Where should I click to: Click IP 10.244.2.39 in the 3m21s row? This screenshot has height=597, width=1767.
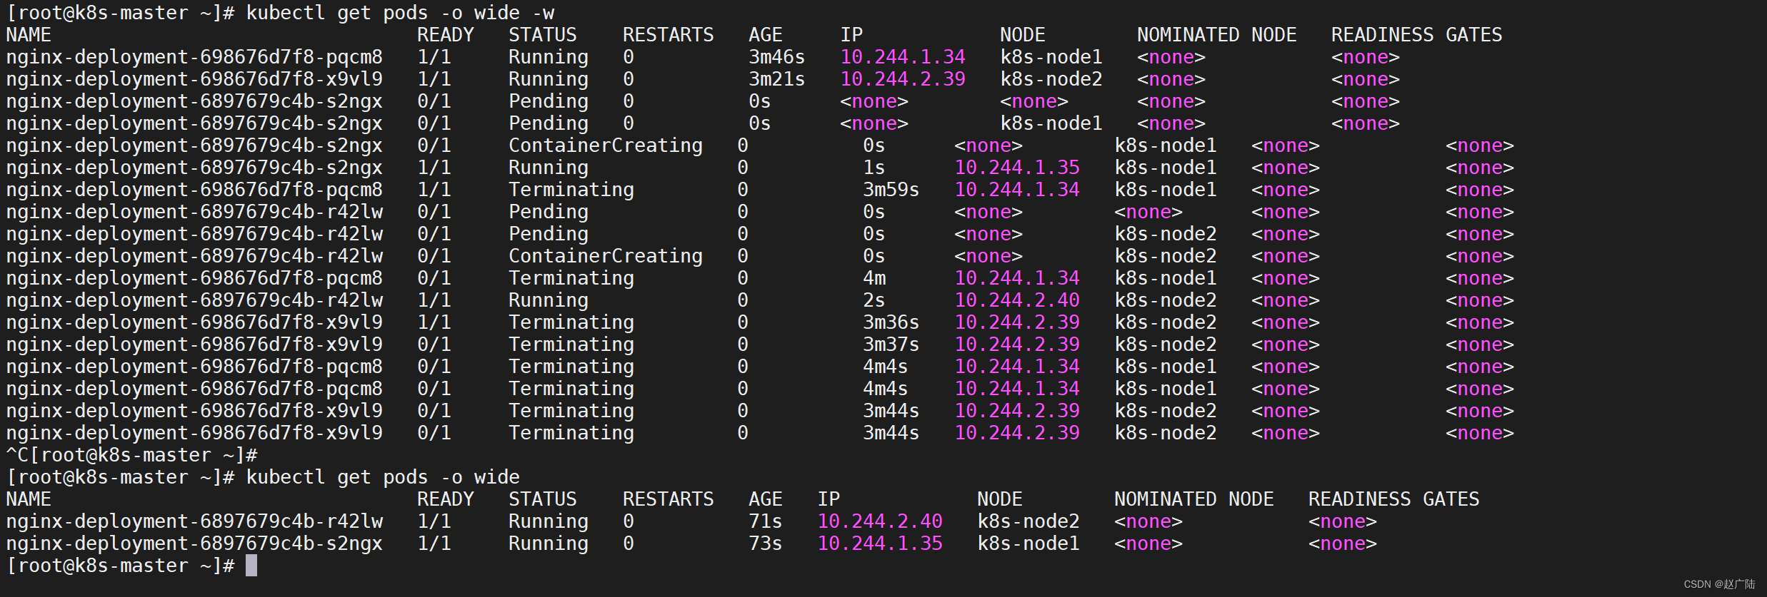(x=903, y=79)
